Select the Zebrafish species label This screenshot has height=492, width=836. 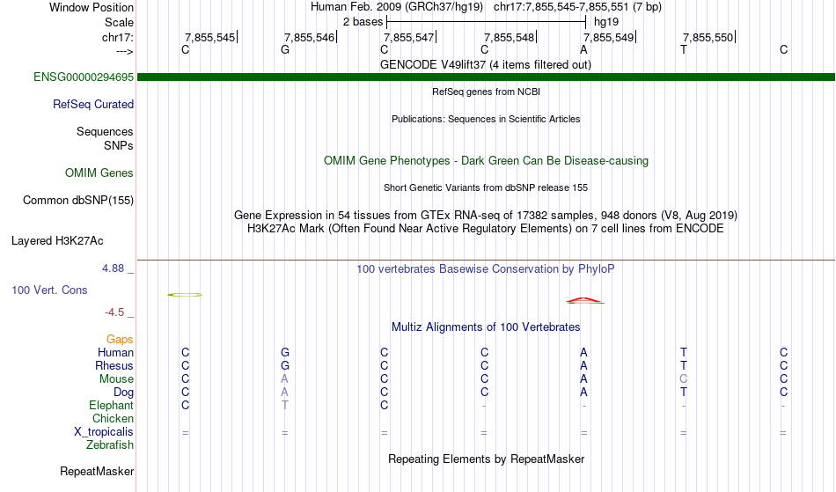[x=110, y=445]
